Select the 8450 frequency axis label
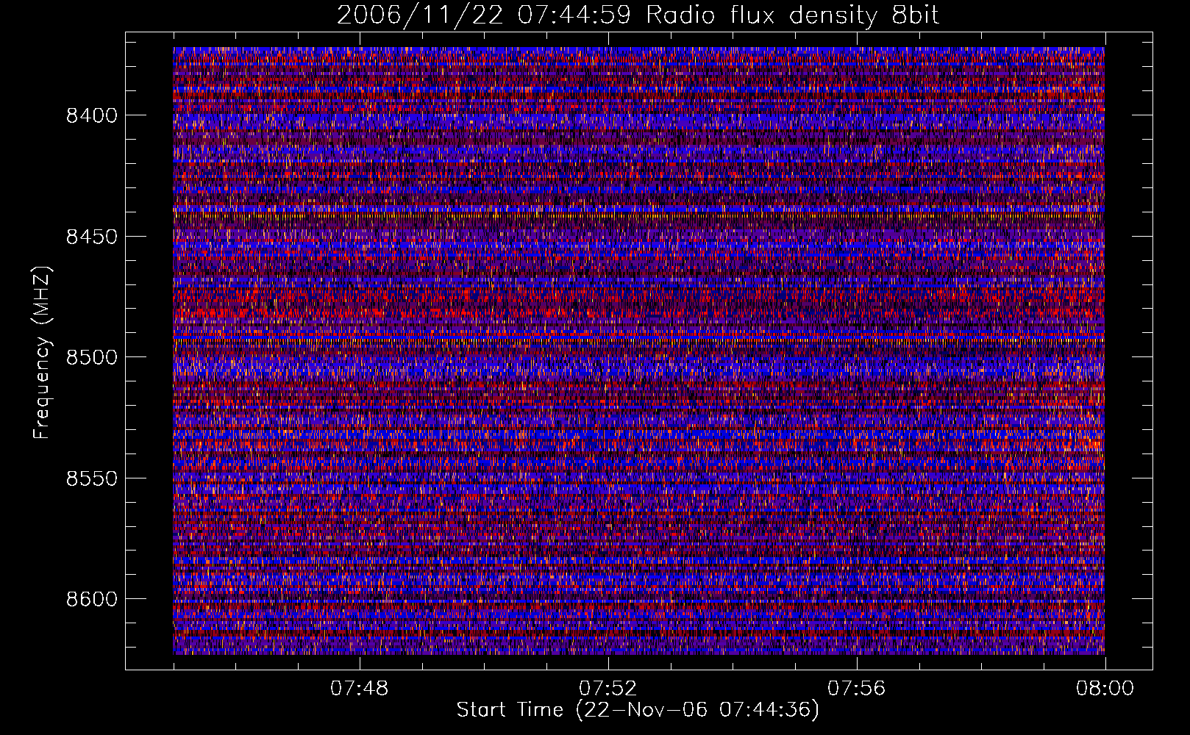The height and width of the screenshot is (735, 1190). (92, 237)
